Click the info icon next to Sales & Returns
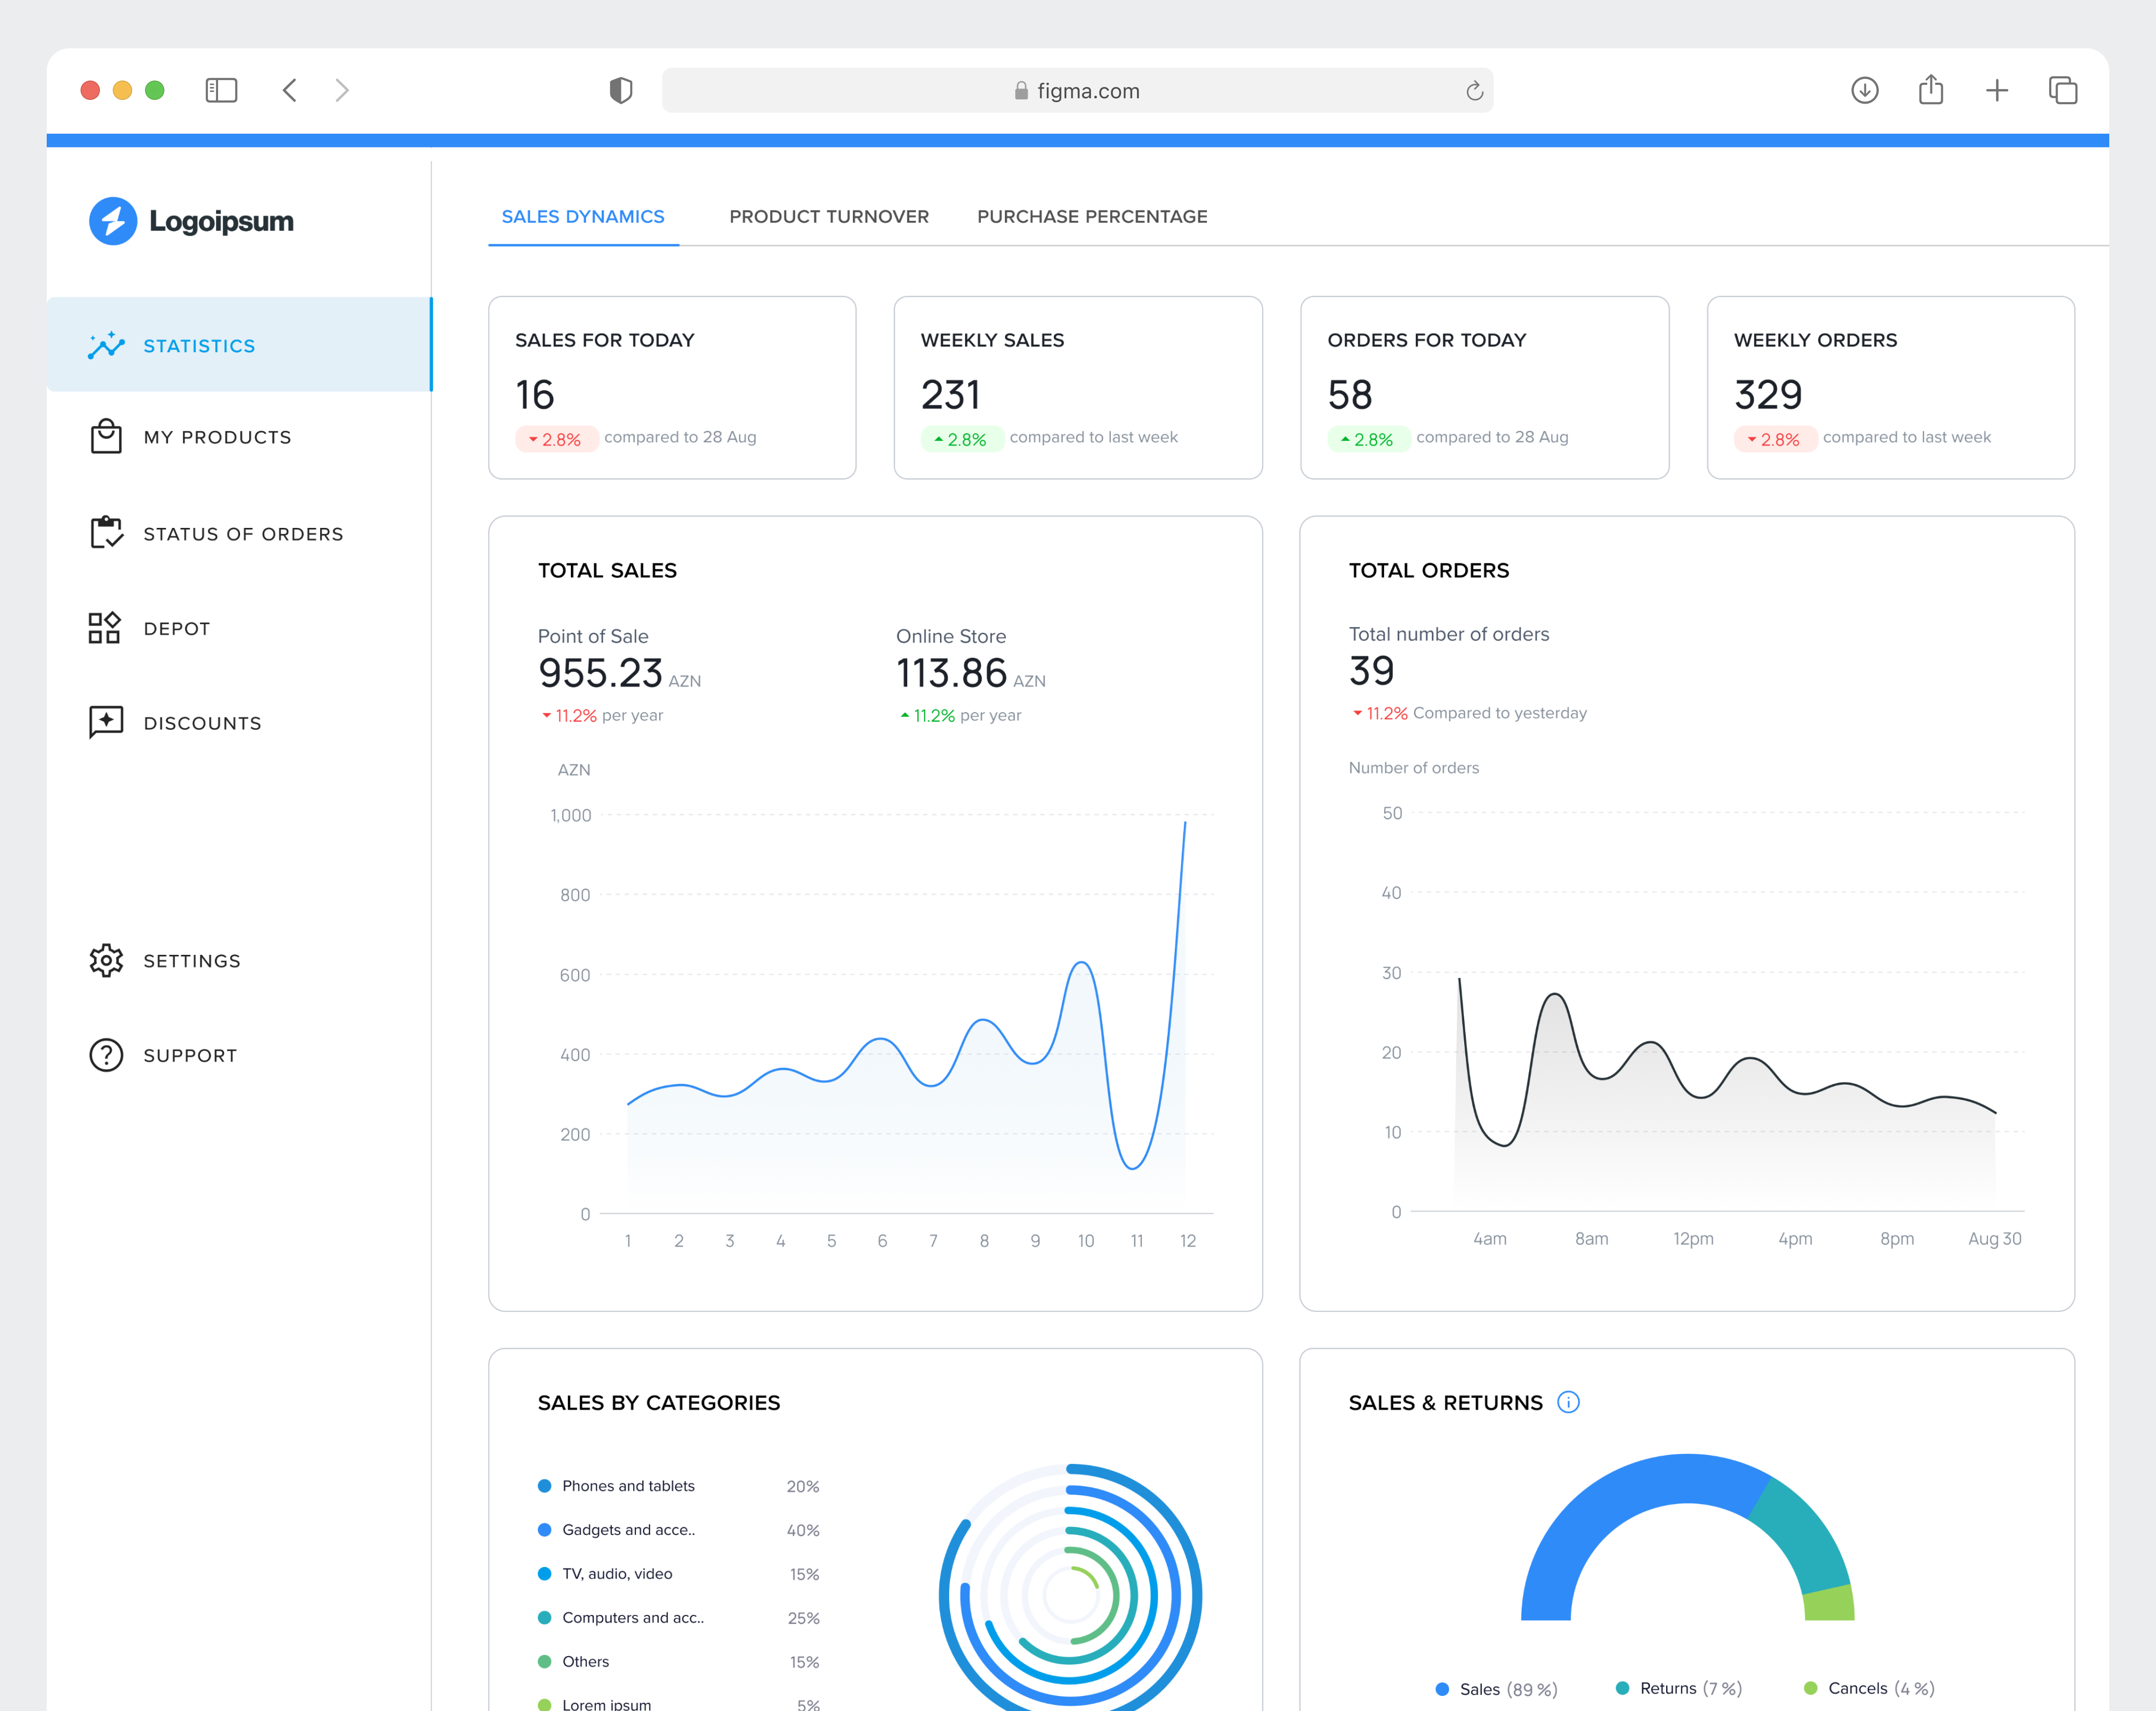The width and height of the screenshot is (2156, 1711). pyautogui.click(x=1568, y=1402)
